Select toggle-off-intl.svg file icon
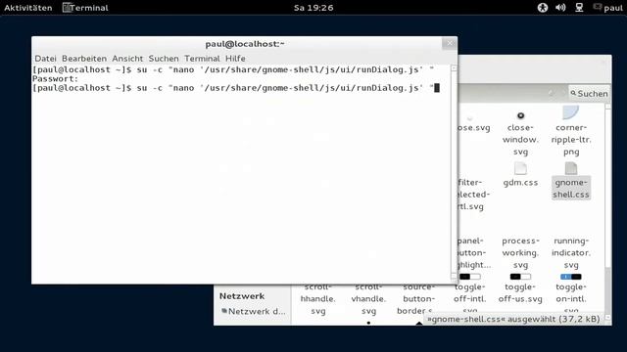 (x=470, y=276)
